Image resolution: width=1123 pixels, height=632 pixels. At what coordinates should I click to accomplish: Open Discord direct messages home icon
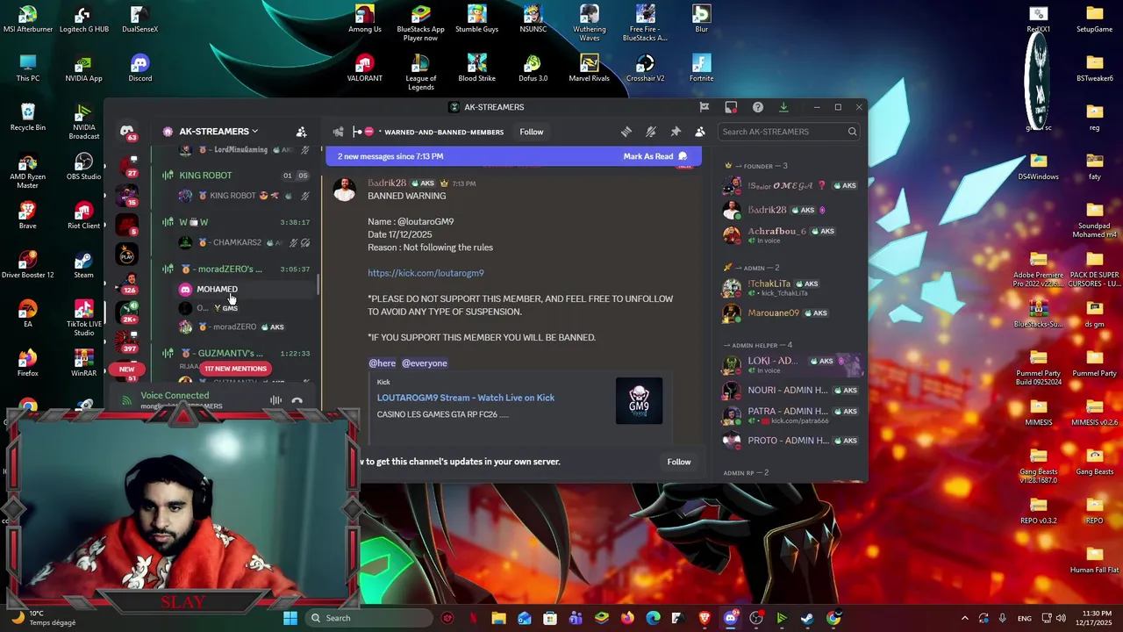[127, 131]
